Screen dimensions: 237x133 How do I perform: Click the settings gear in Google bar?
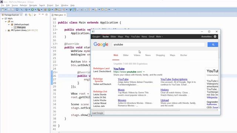(x=215, y=37)
